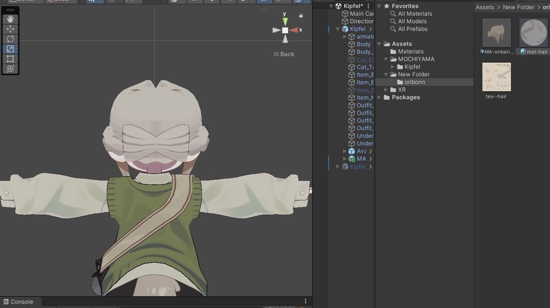
Task: Select the Rect tool
Action: 10,59
